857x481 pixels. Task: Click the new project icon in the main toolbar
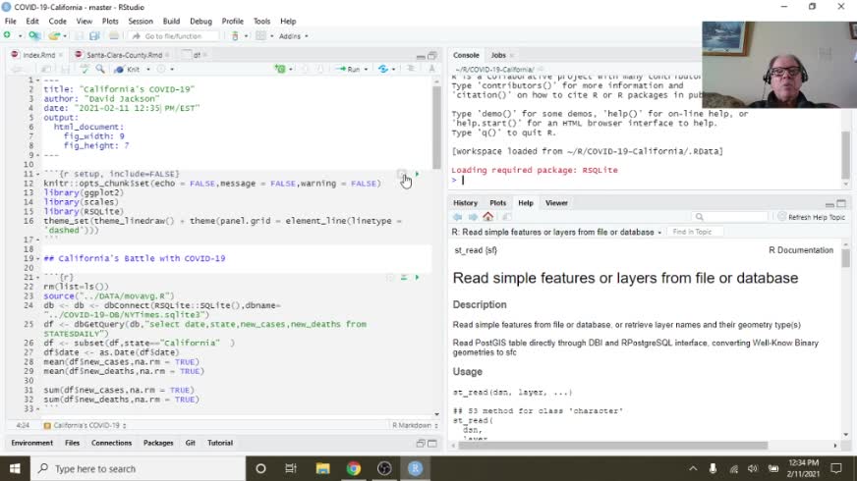coord(33,35)
